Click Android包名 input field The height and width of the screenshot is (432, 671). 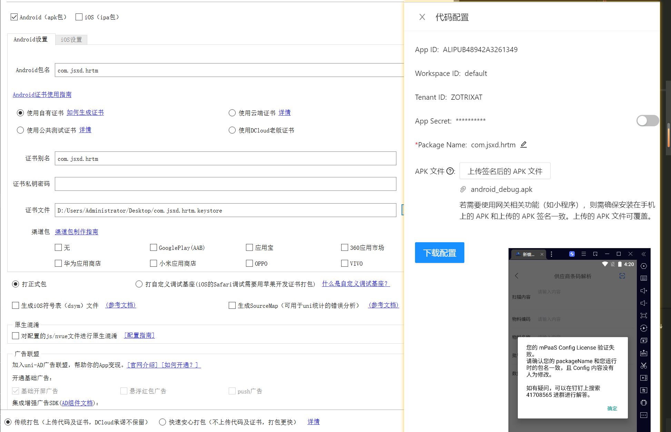[229, 70]
